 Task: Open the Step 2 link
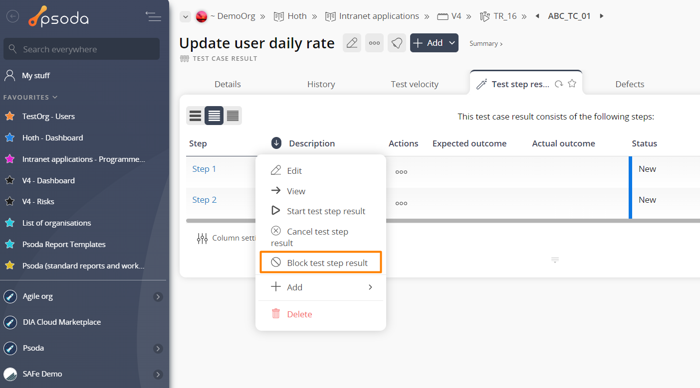click(204, 200)
